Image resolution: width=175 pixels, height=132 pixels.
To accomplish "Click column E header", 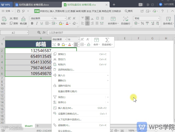I will coord(125,38).
